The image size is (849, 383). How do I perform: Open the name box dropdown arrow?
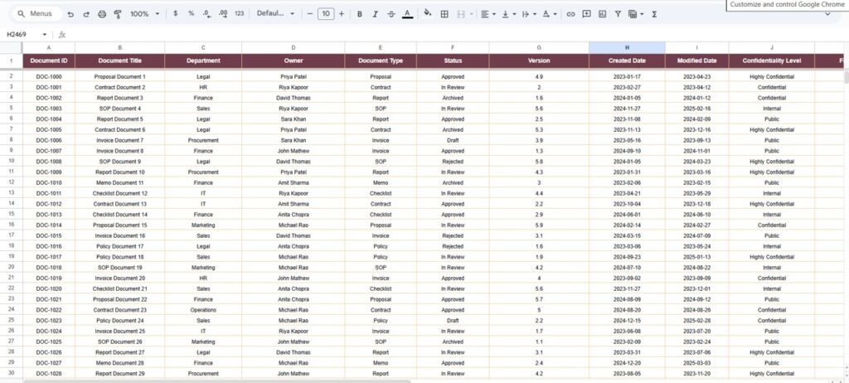45,35
